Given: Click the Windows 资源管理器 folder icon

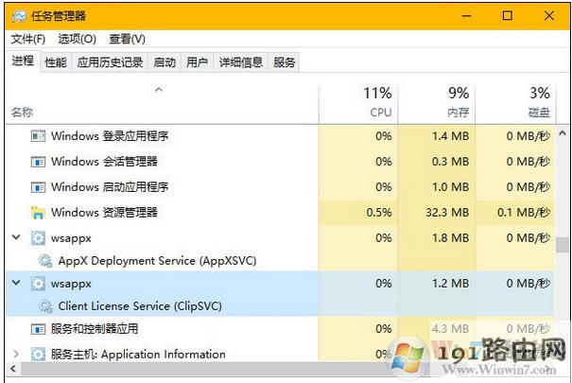Looking at the screenshot, I should [38, 213].
